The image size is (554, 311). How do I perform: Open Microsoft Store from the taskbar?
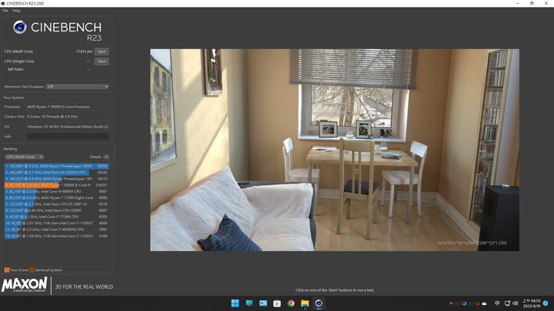click(x=277, y=303)
